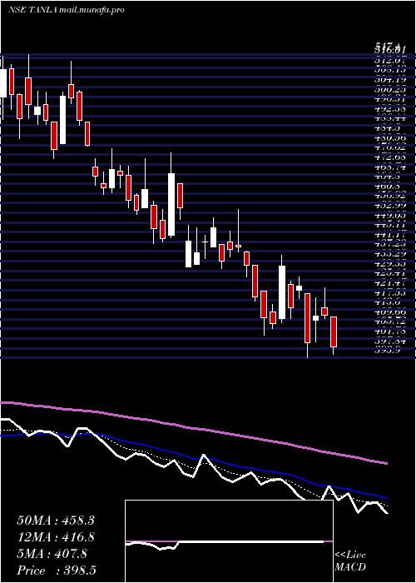Click the 'Price : 398.5' value
This screenshot has height=583, width=416.
point(57,571)
